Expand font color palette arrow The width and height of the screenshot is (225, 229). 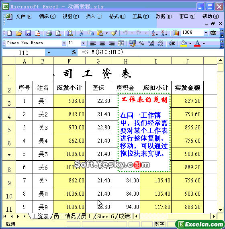(204, 43)
